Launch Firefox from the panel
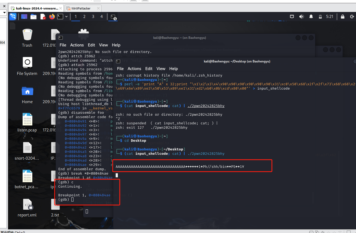Viewport: 356px width, 233px height. pyautogui.click(x=52, y=17)
